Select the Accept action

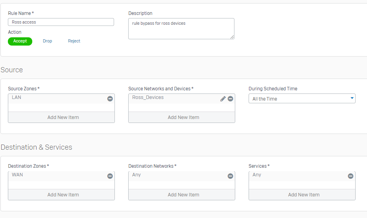point(20,41)
